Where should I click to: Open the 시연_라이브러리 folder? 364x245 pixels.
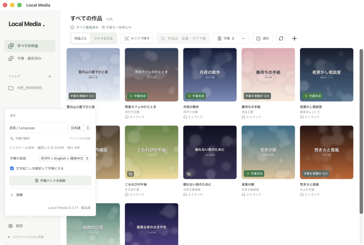30,88
